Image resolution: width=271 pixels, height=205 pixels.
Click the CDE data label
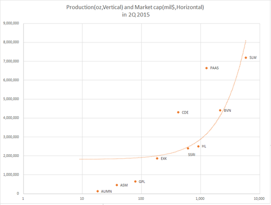[185, 112]
